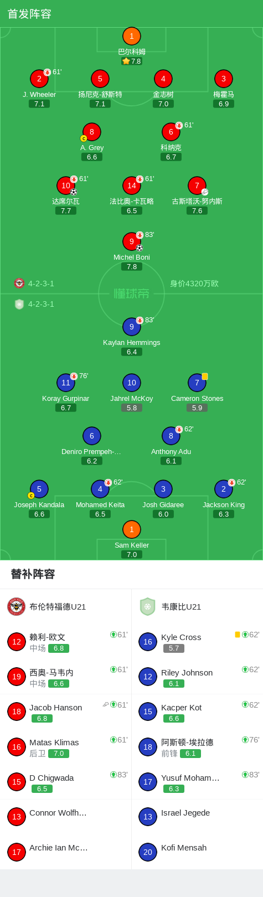Select substitute Kyle Cross number 16 row
Image resolution: width=263 pixels, height=897 pixels.
tap(197, 642)
